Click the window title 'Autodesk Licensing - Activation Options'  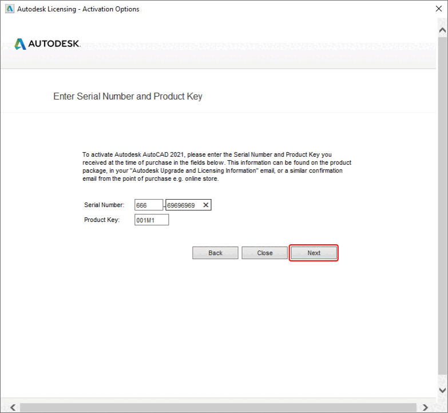coord(78,9)
